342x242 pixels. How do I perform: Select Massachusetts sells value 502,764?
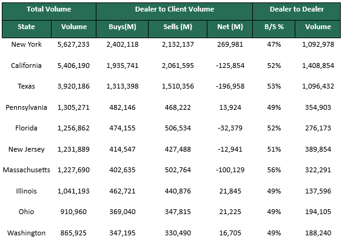pos(178,170)
